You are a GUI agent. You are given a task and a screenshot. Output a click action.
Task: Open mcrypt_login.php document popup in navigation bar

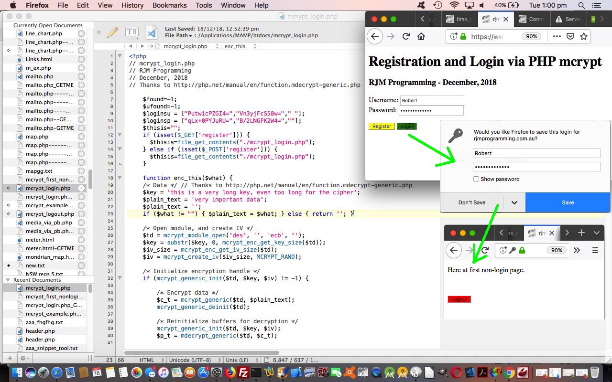coord(188,46)
